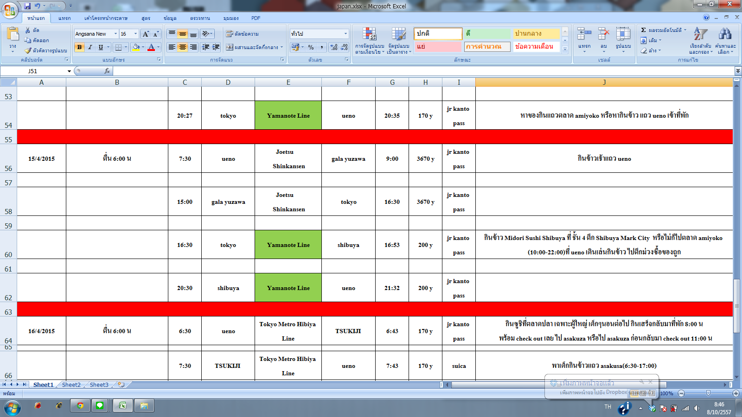Toggle Underline formatting

click(x=101, y=47)
